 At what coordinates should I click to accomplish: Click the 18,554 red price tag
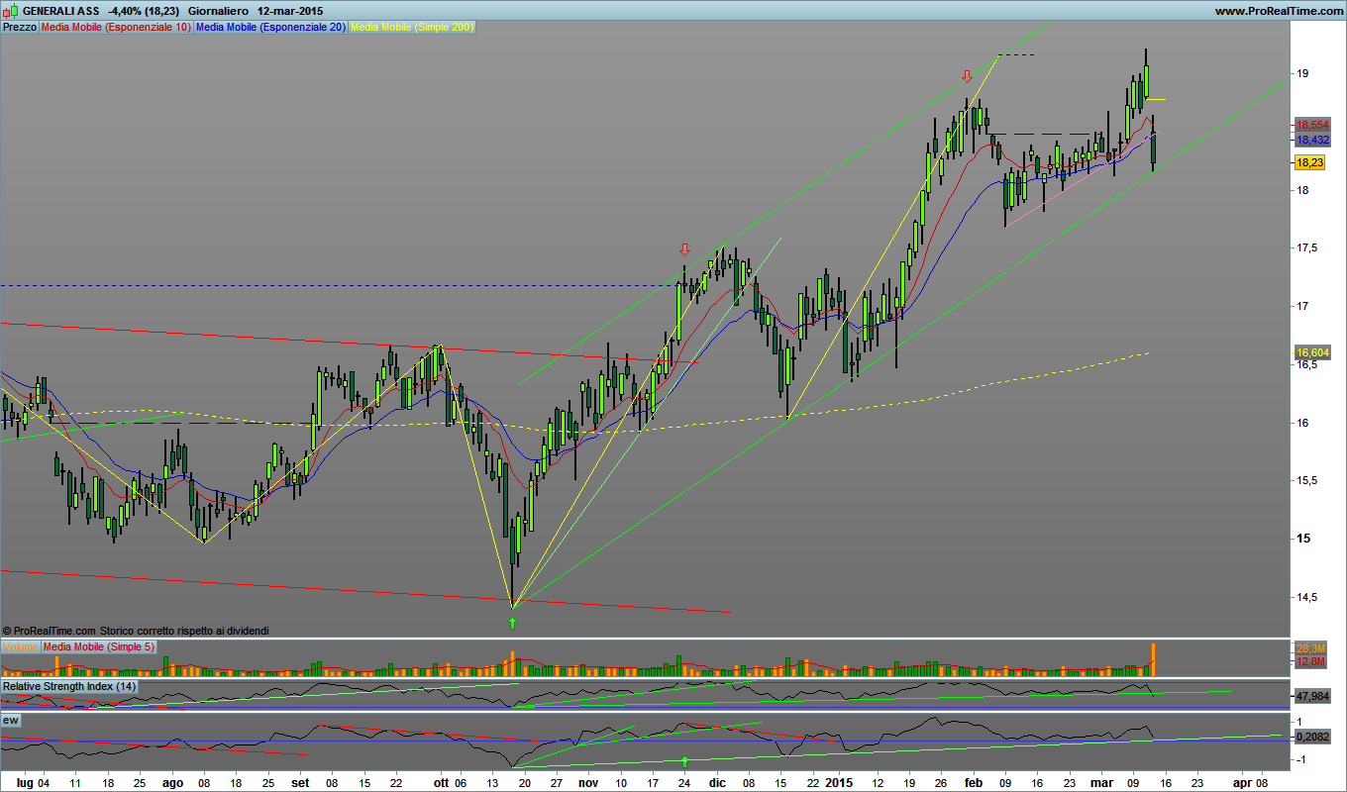pyautogui.click(x=1311, y=125)
